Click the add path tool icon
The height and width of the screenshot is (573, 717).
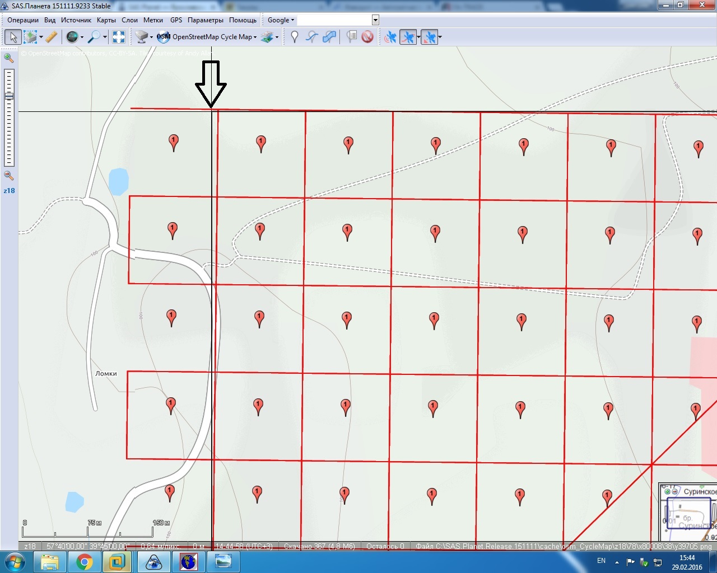312,37
